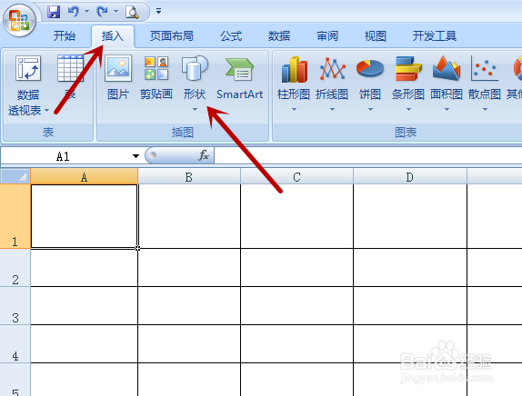The width and height of the screenshot is (522, 396).
Task: Expand the Line chart (折线图) dropdown arrow
Action: [332, 109]
